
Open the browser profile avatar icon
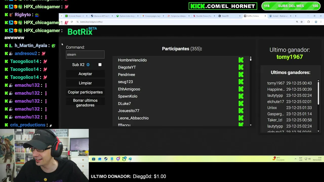(316, 22)
